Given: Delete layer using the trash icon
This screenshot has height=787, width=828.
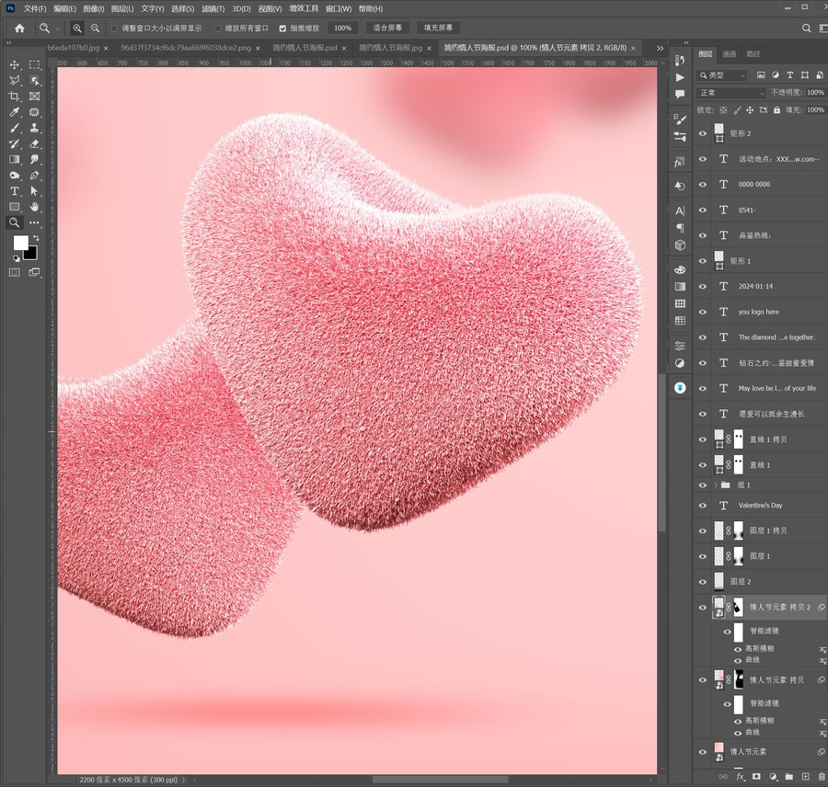Looking at the screenshot, I should 822,777.
